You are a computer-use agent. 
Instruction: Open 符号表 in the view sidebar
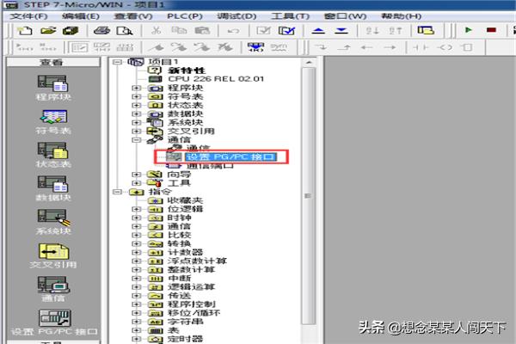coord(53,122)
